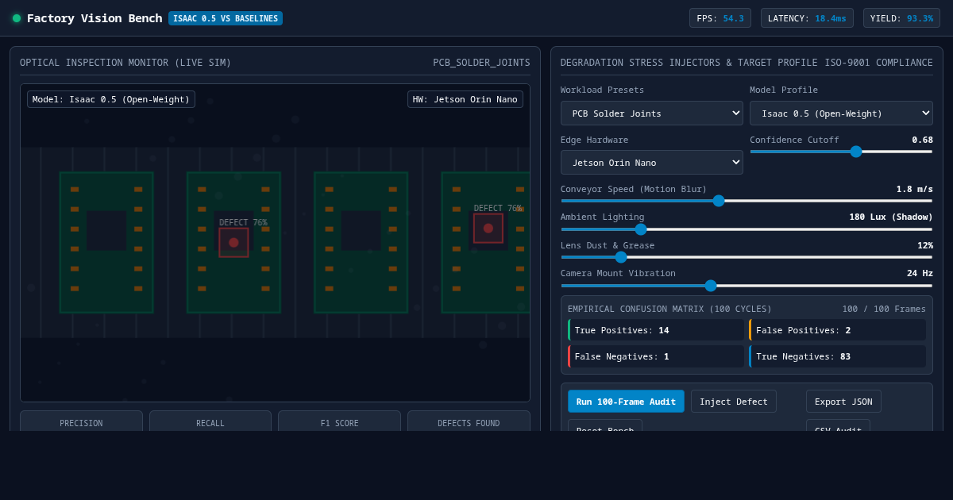Click the RECALL metric card
This screenshot has height=500, width=953.
[x=210, y=421]
